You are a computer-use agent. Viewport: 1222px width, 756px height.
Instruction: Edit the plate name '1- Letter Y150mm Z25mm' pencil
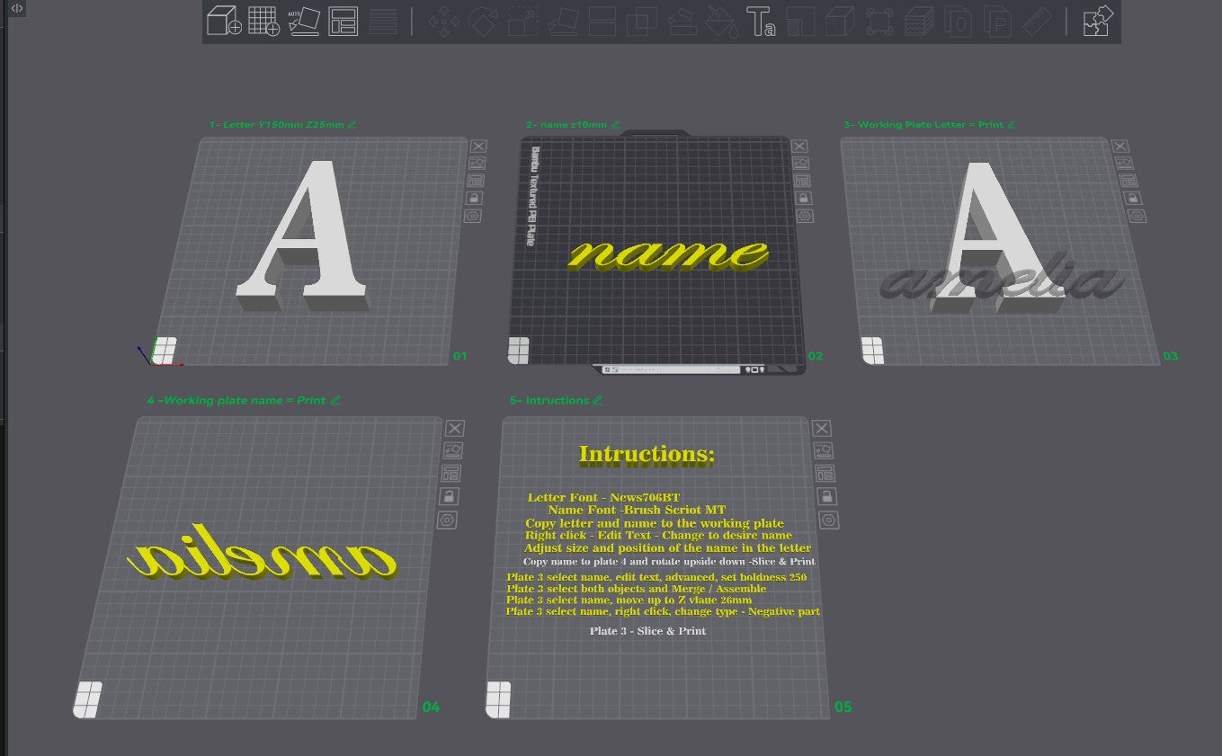coord(352,124)
